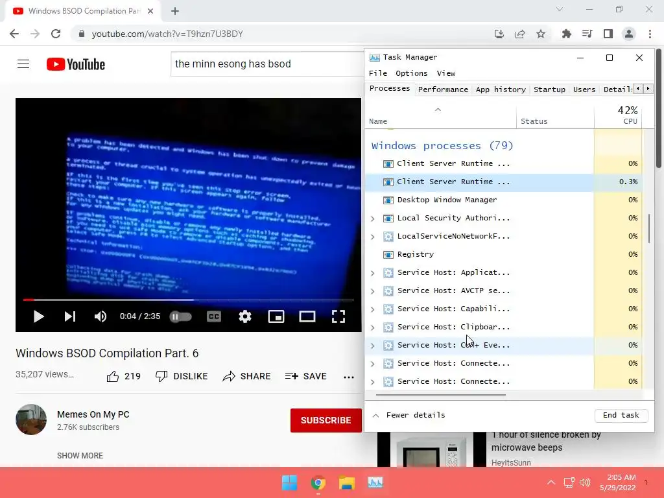Select Desktop Window Manager process
664x498 pixels.
coord(504,200)
